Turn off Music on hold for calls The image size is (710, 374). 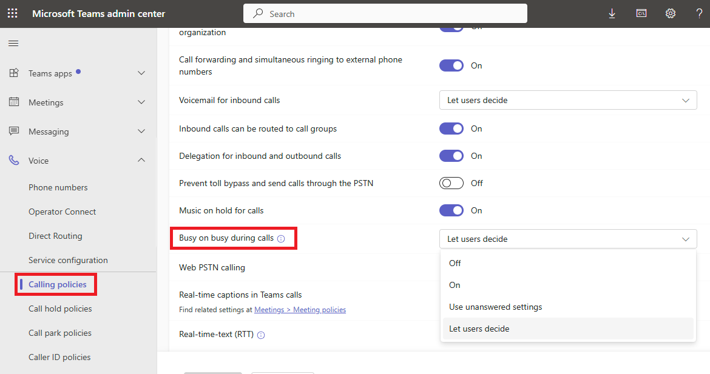click(x=451, y=210)
